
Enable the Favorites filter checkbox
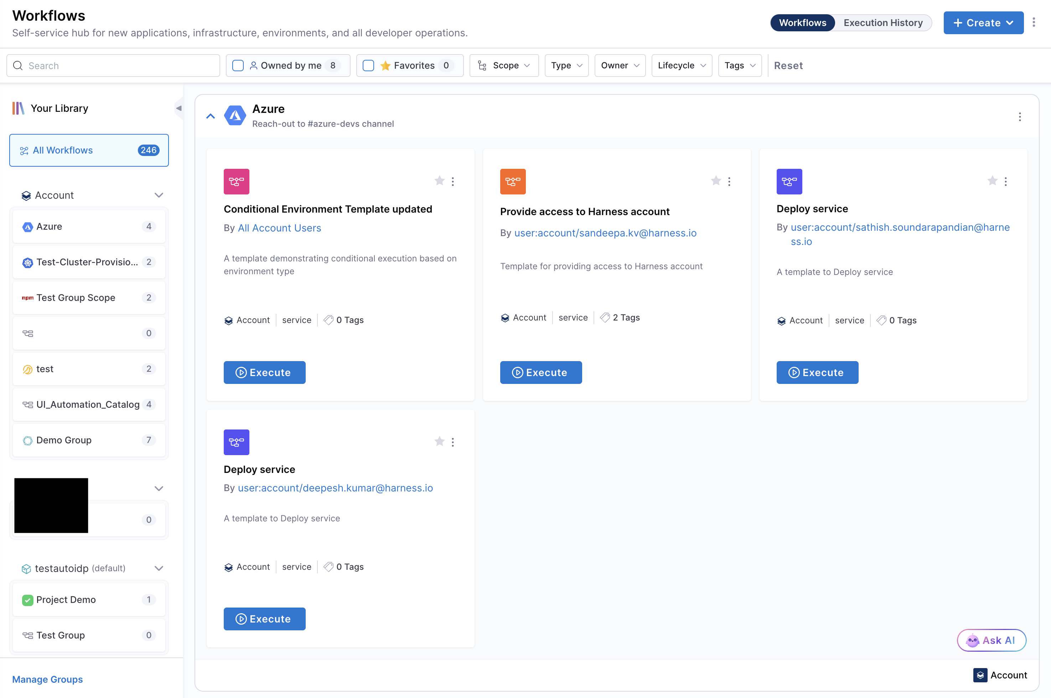click(x=368, y=66)
